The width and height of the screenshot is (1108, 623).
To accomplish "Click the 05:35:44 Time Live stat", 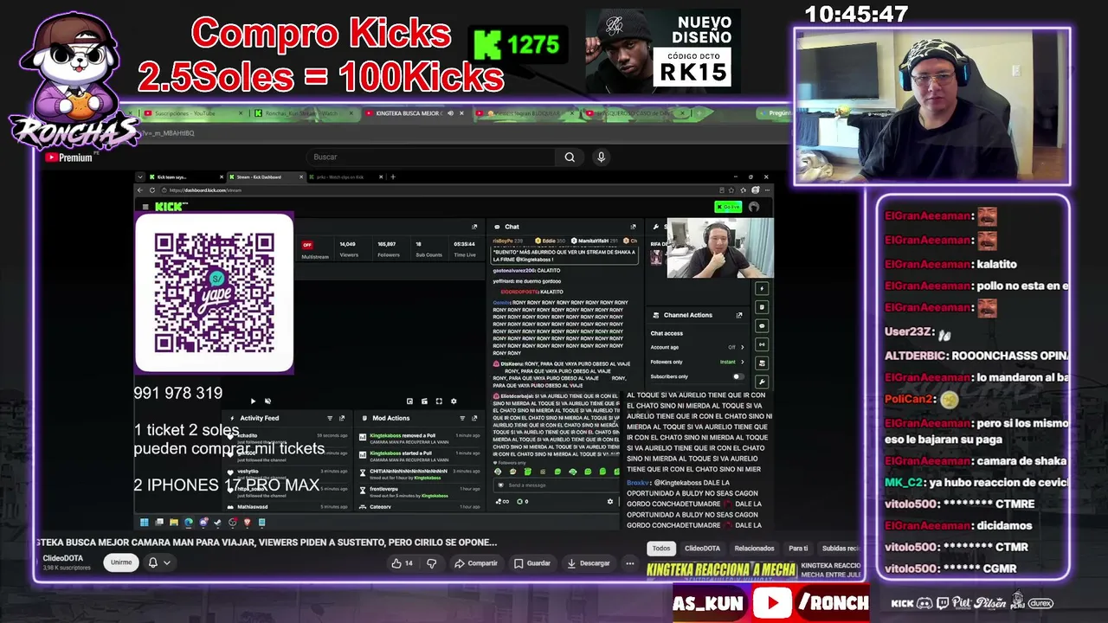I will 465,249.
